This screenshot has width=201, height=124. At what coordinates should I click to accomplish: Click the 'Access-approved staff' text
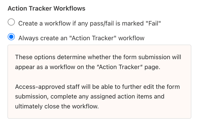42,87
